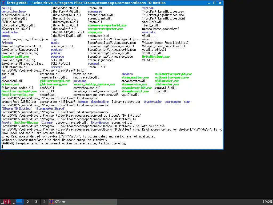Open the JWM root menu icon in taskbar
The height and width of the screenshot is (205, 273).
[x=6, y=202]
